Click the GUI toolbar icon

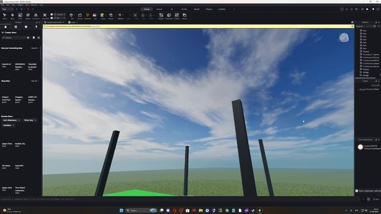(95, 16)
